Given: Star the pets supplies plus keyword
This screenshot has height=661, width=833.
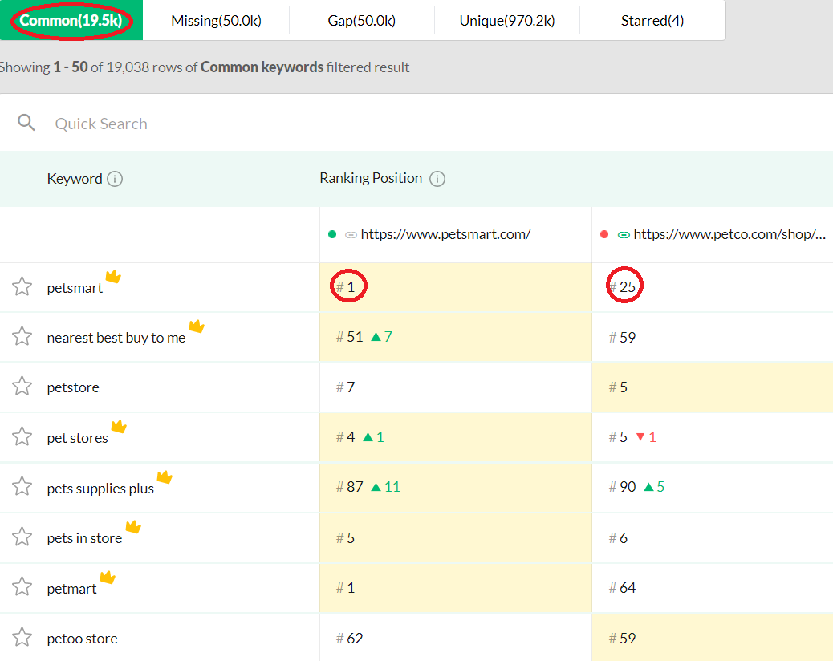Looking at the screenshot, I should point(22,487).
